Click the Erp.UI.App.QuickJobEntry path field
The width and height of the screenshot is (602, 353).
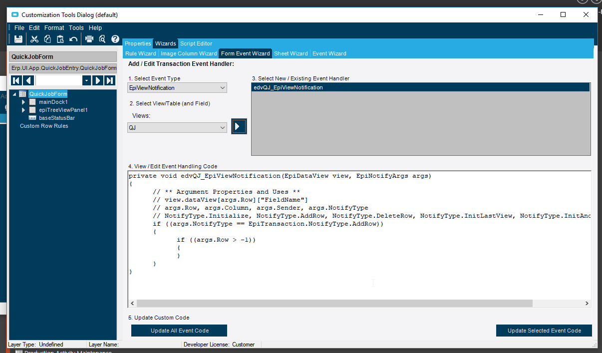63,68
